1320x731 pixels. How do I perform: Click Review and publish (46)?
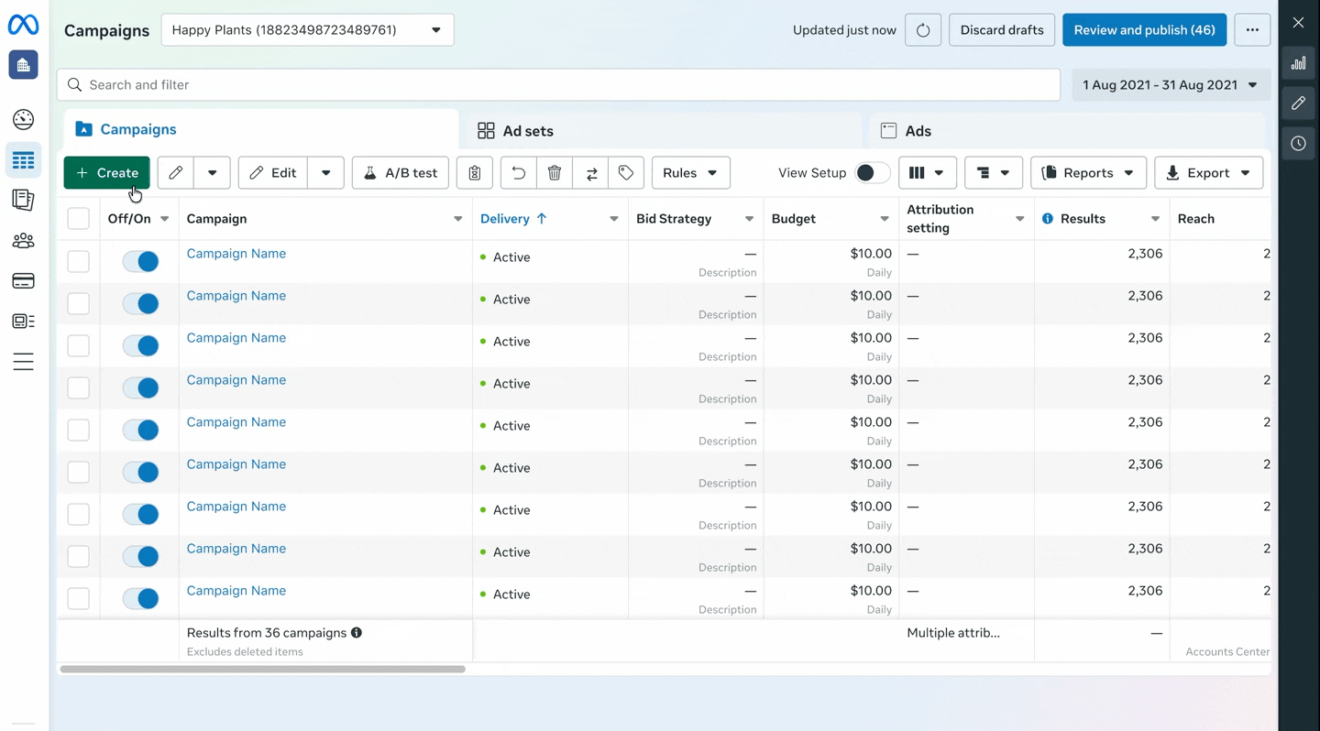pos(1144,29)
